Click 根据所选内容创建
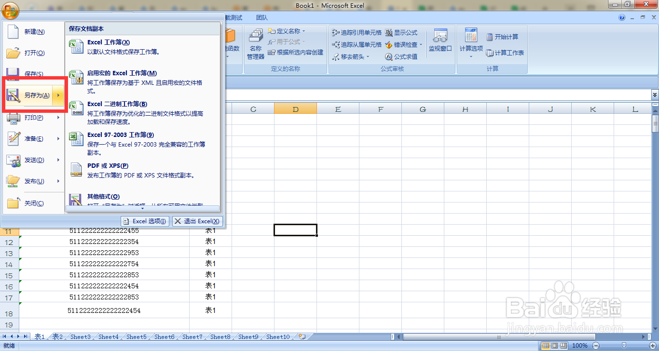 (296, 53)
